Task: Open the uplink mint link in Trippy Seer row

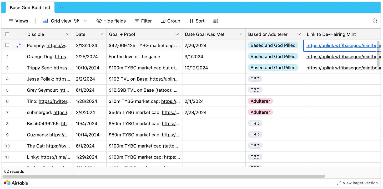Action: (x=343, y=68)
